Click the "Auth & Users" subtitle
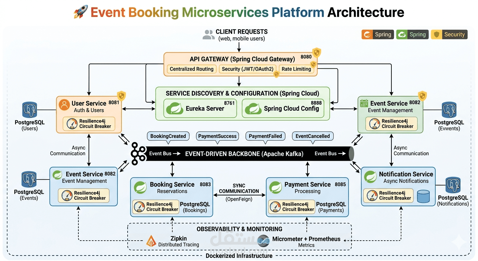Screen dimensions: 478x261 point(89,110)
